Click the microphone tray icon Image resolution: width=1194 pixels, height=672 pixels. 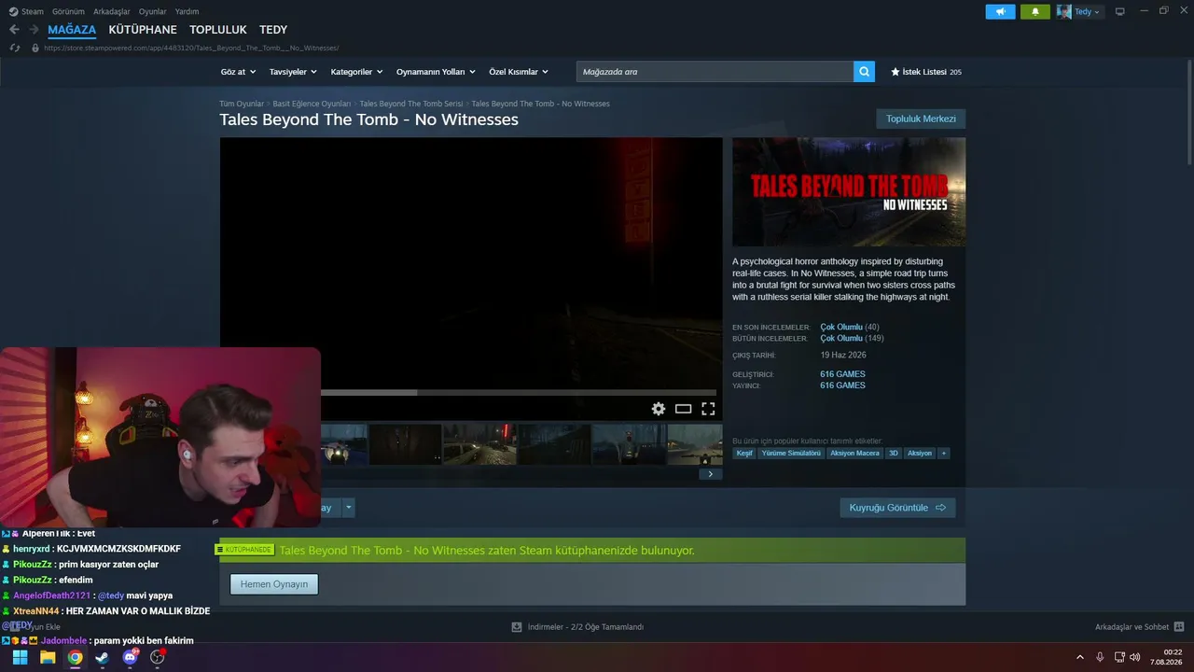[x=1101, y=657]
